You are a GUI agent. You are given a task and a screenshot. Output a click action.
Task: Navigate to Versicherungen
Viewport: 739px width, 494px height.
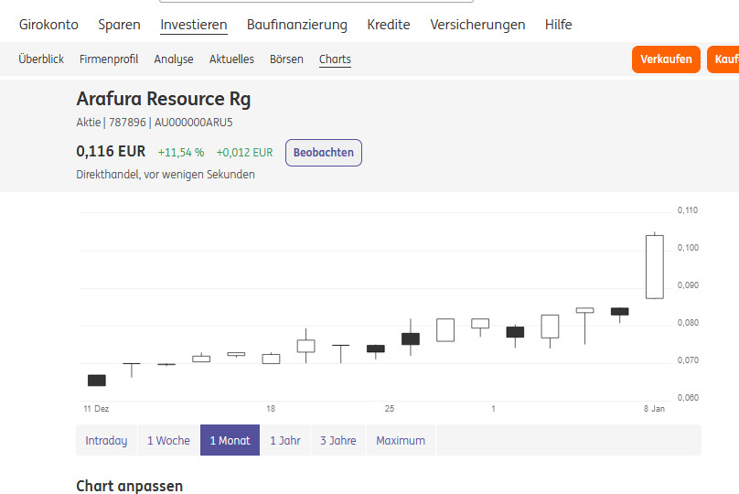[x=477, y=25]
